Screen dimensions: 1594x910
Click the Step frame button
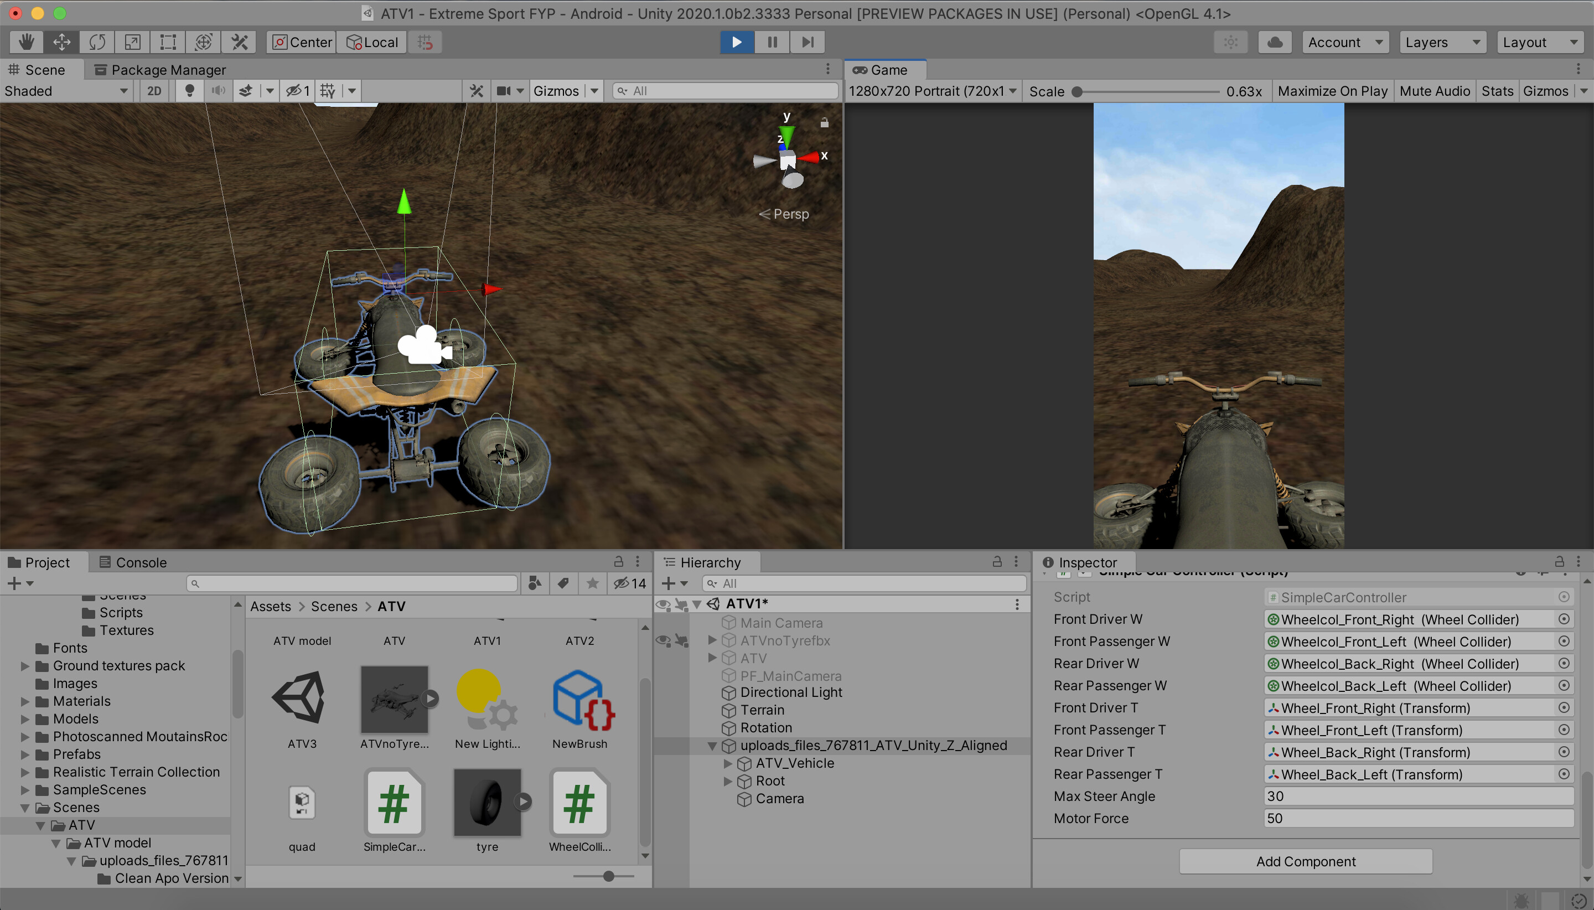point(808,42)
